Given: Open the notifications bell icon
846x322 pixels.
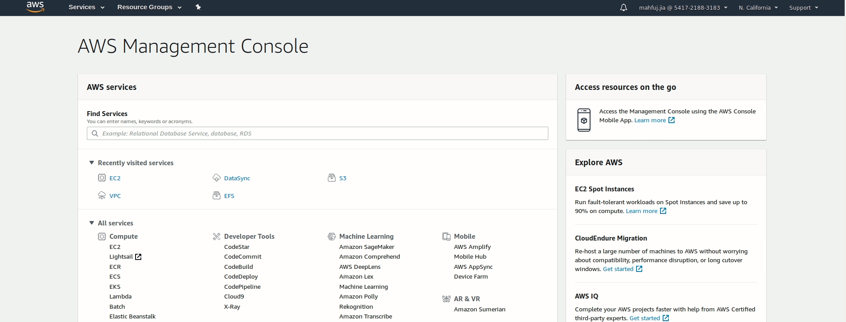Looking at the screenshot, I should click(x=624, y=8).
